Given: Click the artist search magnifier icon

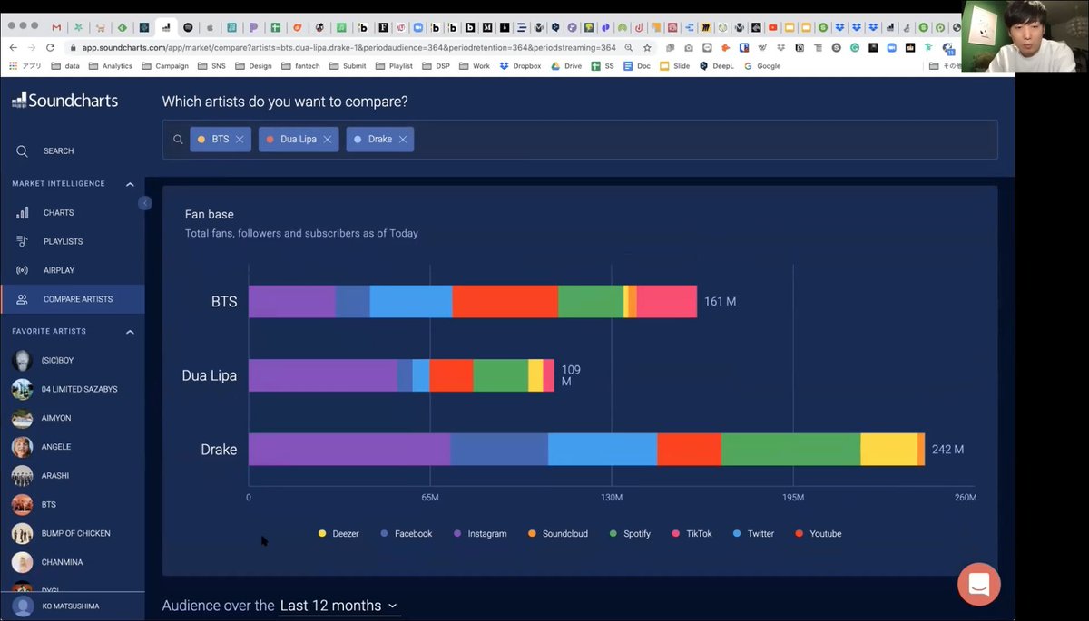Looking at the screenshot, I should pos(178,140).
